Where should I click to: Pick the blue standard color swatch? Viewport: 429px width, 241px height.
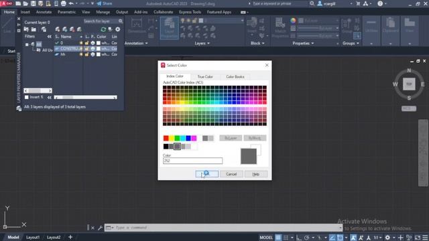(188, 139)
